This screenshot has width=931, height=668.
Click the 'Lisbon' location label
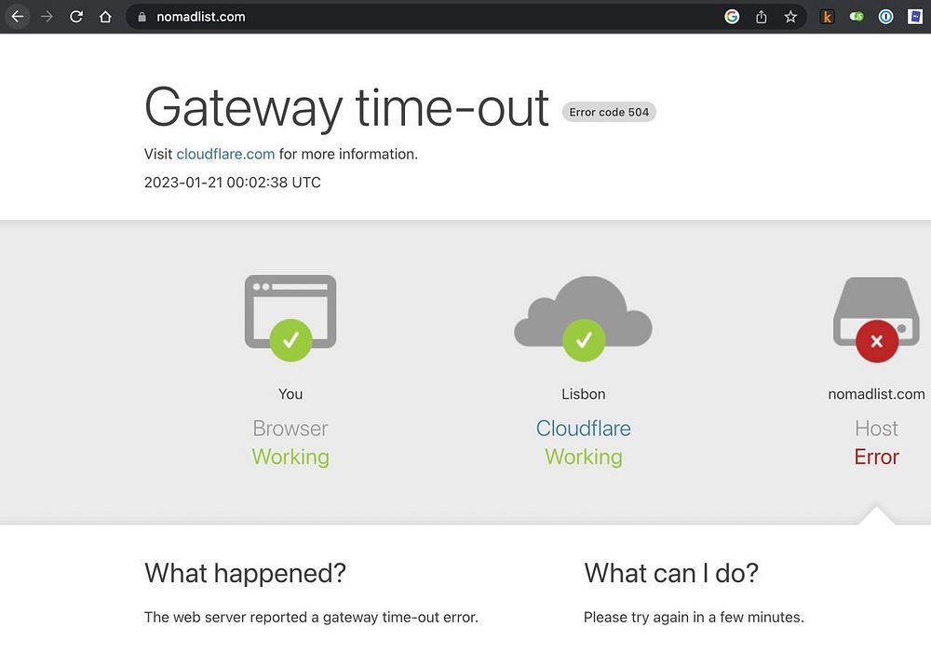pos(583,394)
